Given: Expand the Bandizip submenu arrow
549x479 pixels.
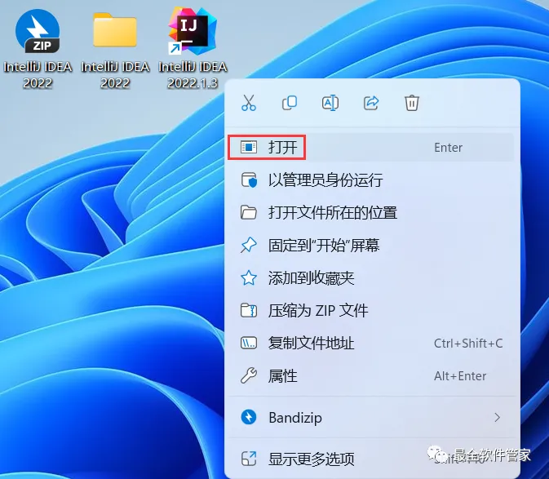Looking at the screenshot, I should (x=497, y=417).
